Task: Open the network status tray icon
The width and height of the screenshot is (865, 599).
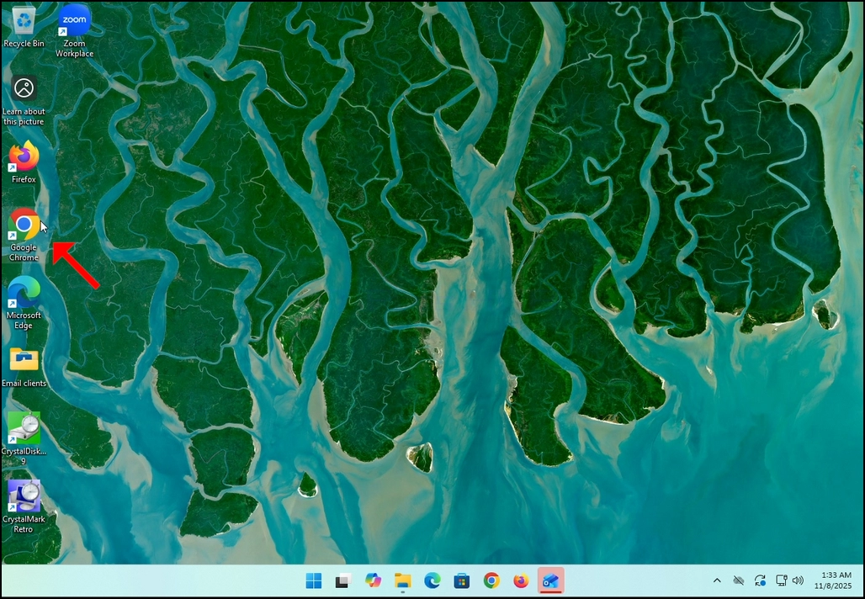Action: [781, 580]
